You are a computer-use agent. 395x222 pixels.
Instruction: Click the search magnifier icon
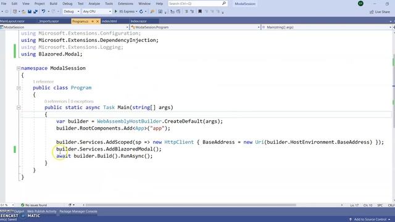pyautogui.click(x=224, y=4)
